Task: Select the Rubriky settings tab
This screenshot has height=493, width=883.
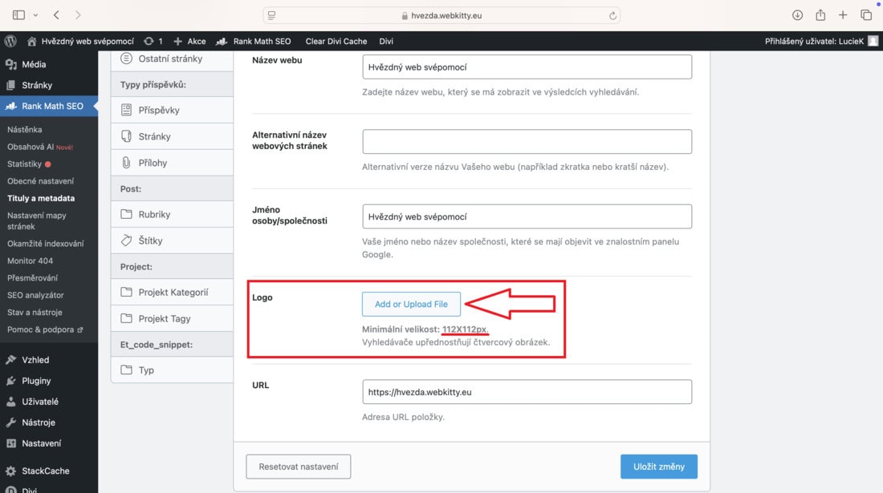Action: click(173, 214)
